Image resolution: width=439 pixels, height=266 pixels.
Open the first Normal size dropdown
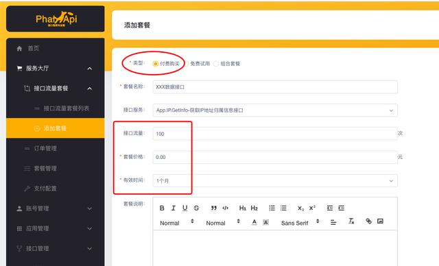177,223
